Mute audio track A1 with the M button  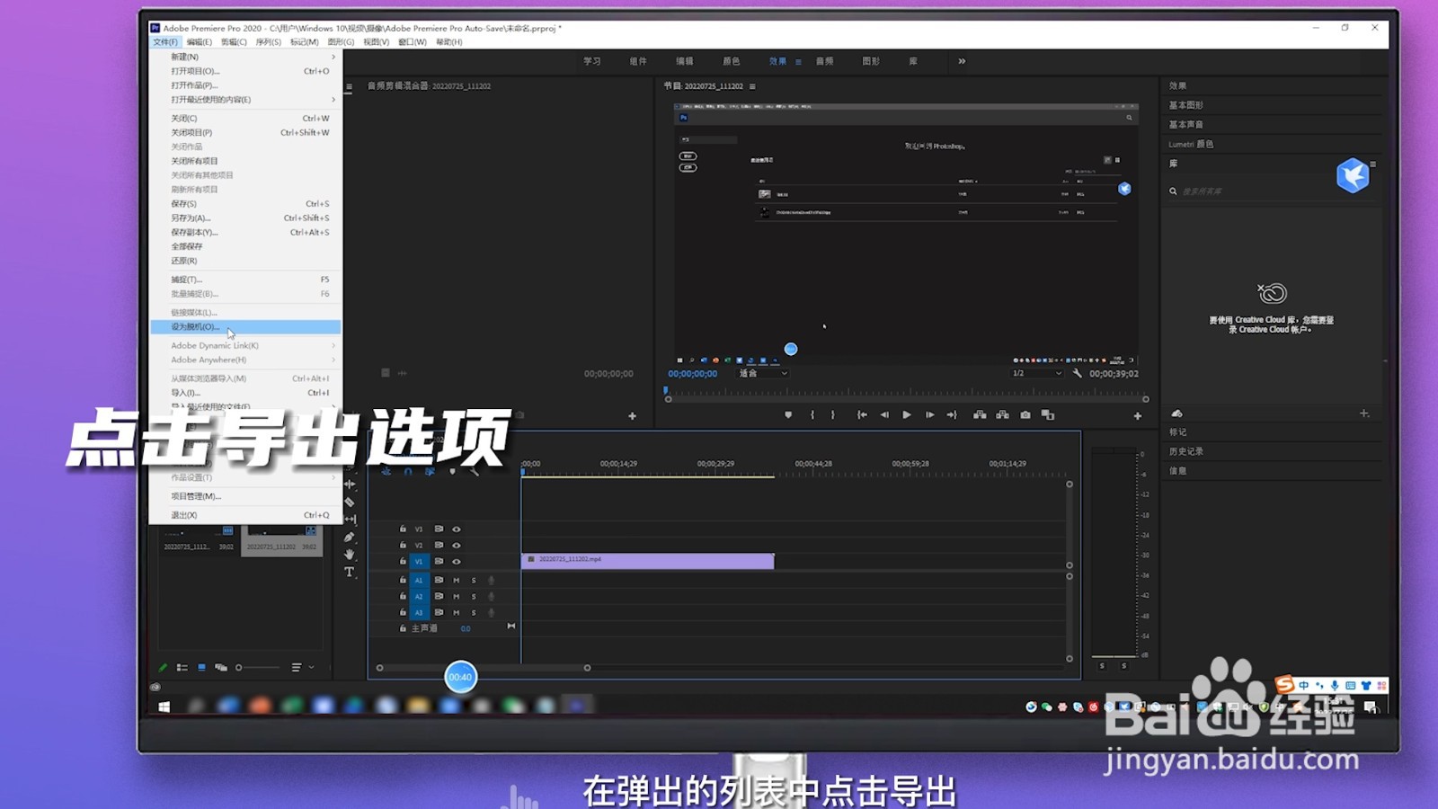[457, 581]
